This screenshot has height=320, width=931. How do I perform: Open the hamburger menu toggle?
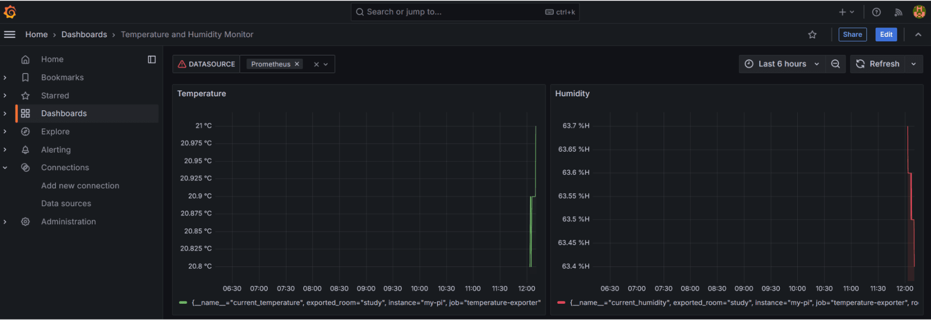[x=10, y=34]
